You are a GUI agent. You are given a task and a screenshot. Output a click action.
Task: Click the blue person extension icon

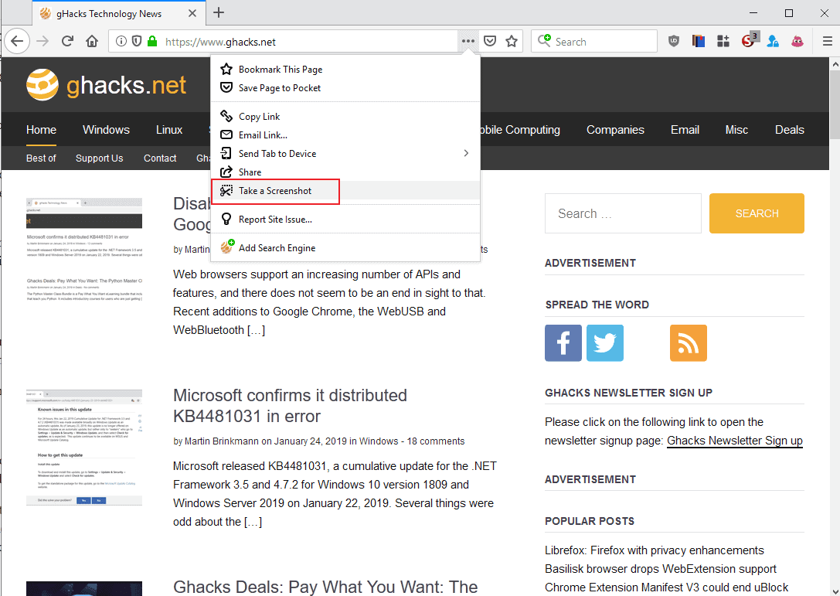pyautogui.click(x=773, y=41)
